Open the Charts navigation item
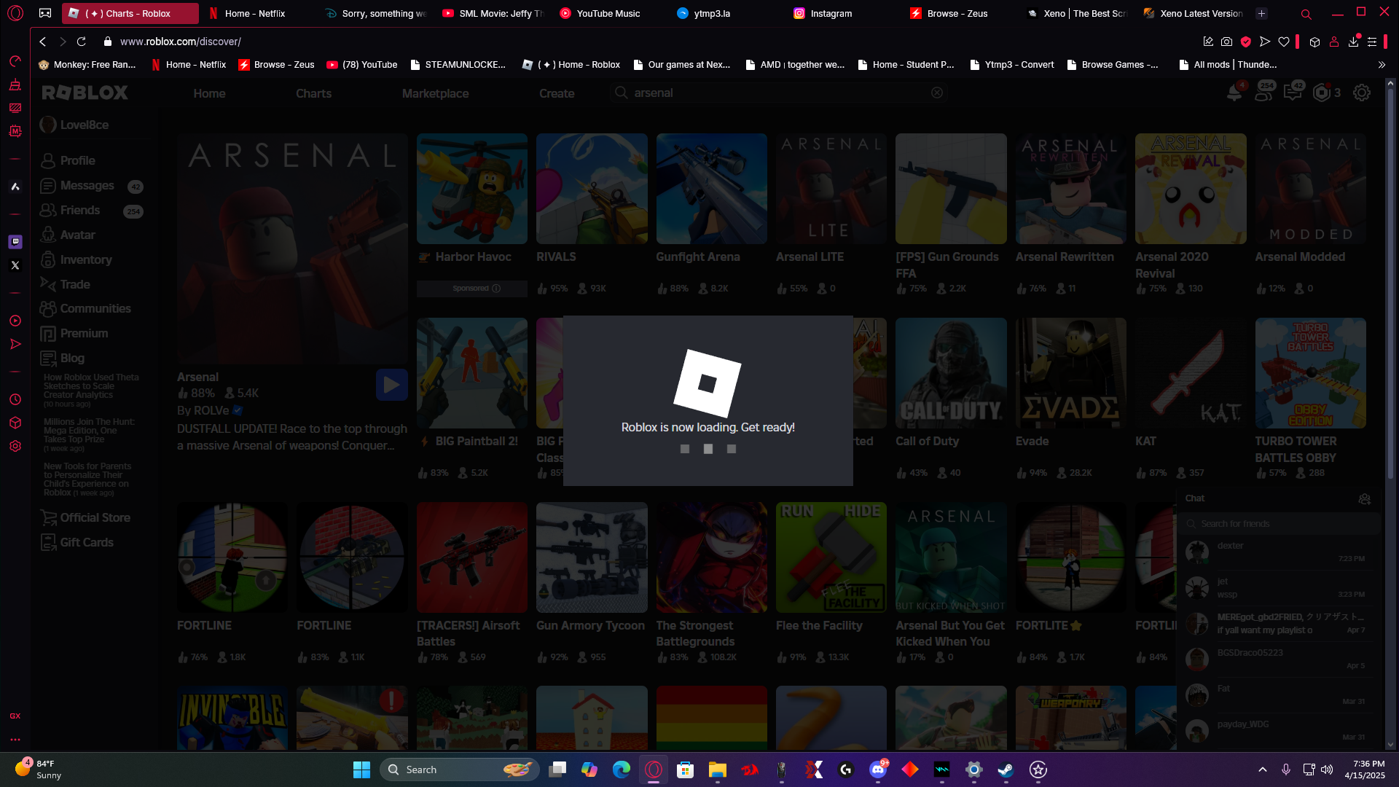Image resolution: width=1399 pixels, height=787 pixels. click(x=313, y=93)
